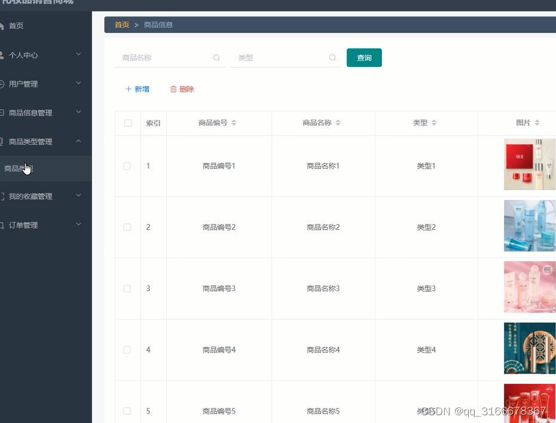This screenshot has height=423, width=556.
Task: Open the teal mascara poster thumbnail
Action: coord(530,348)
